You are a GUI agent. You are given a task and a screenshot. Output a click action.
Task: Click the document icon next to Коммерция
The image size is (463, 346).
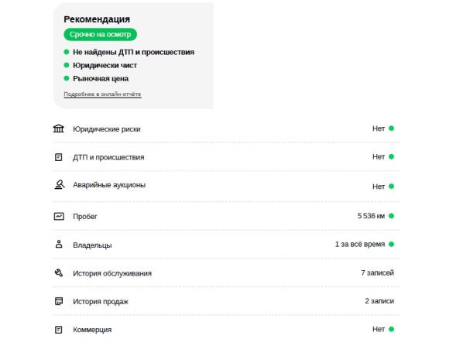59,330
